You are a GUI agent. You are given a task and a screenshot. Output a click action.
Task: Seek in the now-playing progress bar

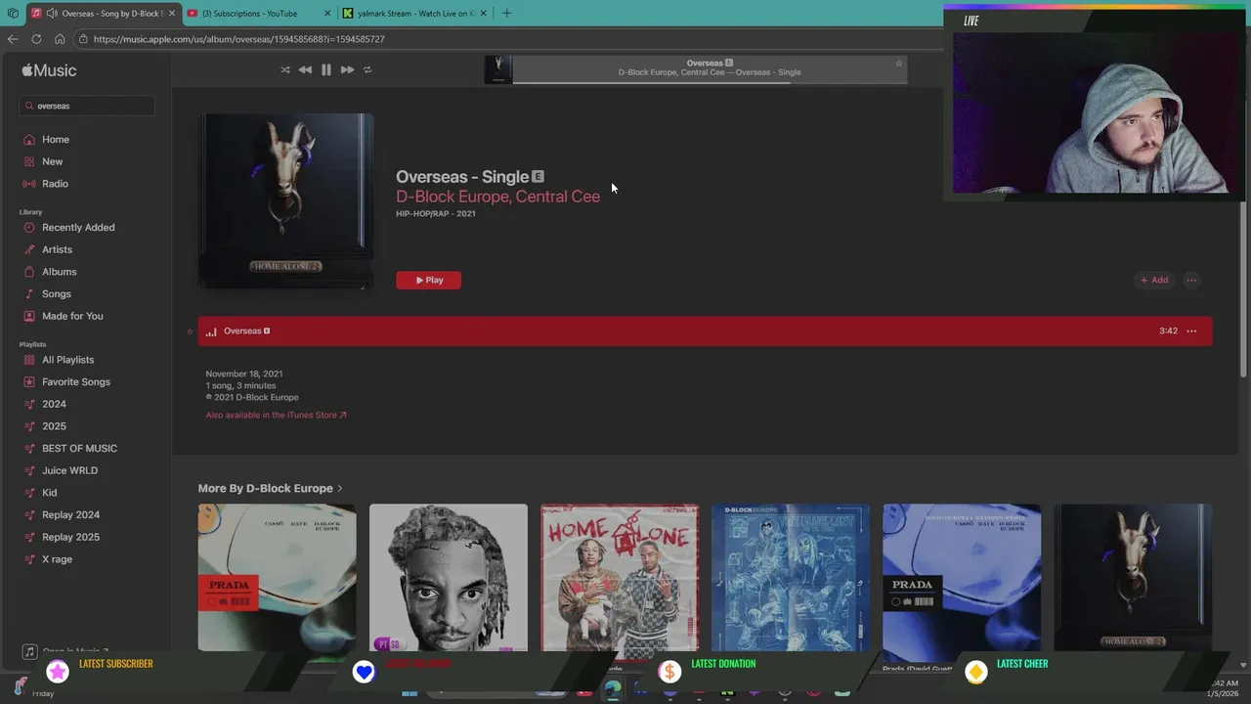click(x=710, y=83)
